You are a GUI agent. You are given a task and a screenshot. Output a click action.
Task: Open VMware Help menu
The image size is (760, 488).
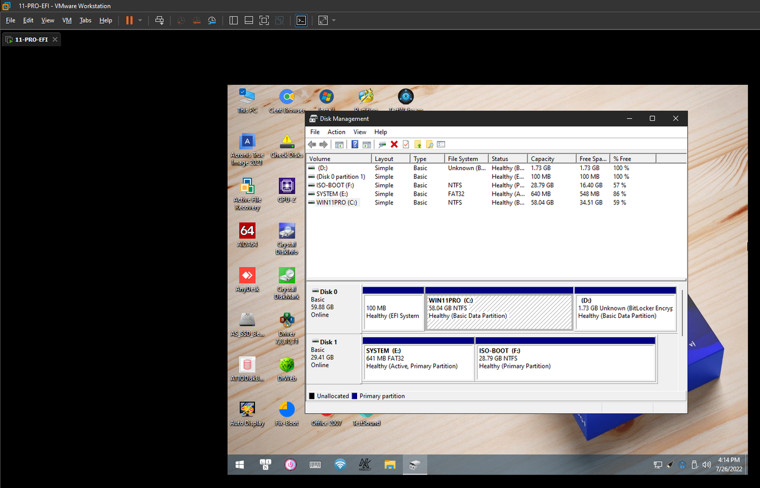pyautogui.click(x=106, y=20)
